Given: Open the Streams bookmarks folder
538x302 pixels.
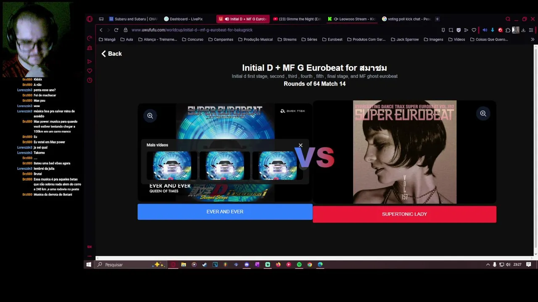Looking at the screenshot, I should [287, 39].
